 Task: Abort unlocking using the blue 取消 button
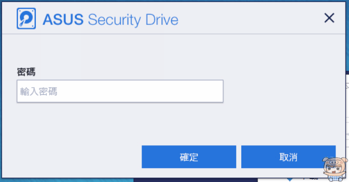click(x=288, y=157)
